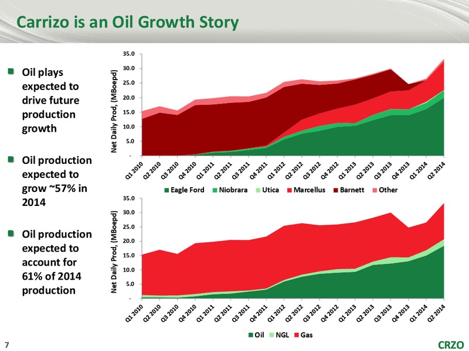469x351 pixels.
Task: Click the Q1 2012 label on the plays chart
Action: [x=277, y=170]
